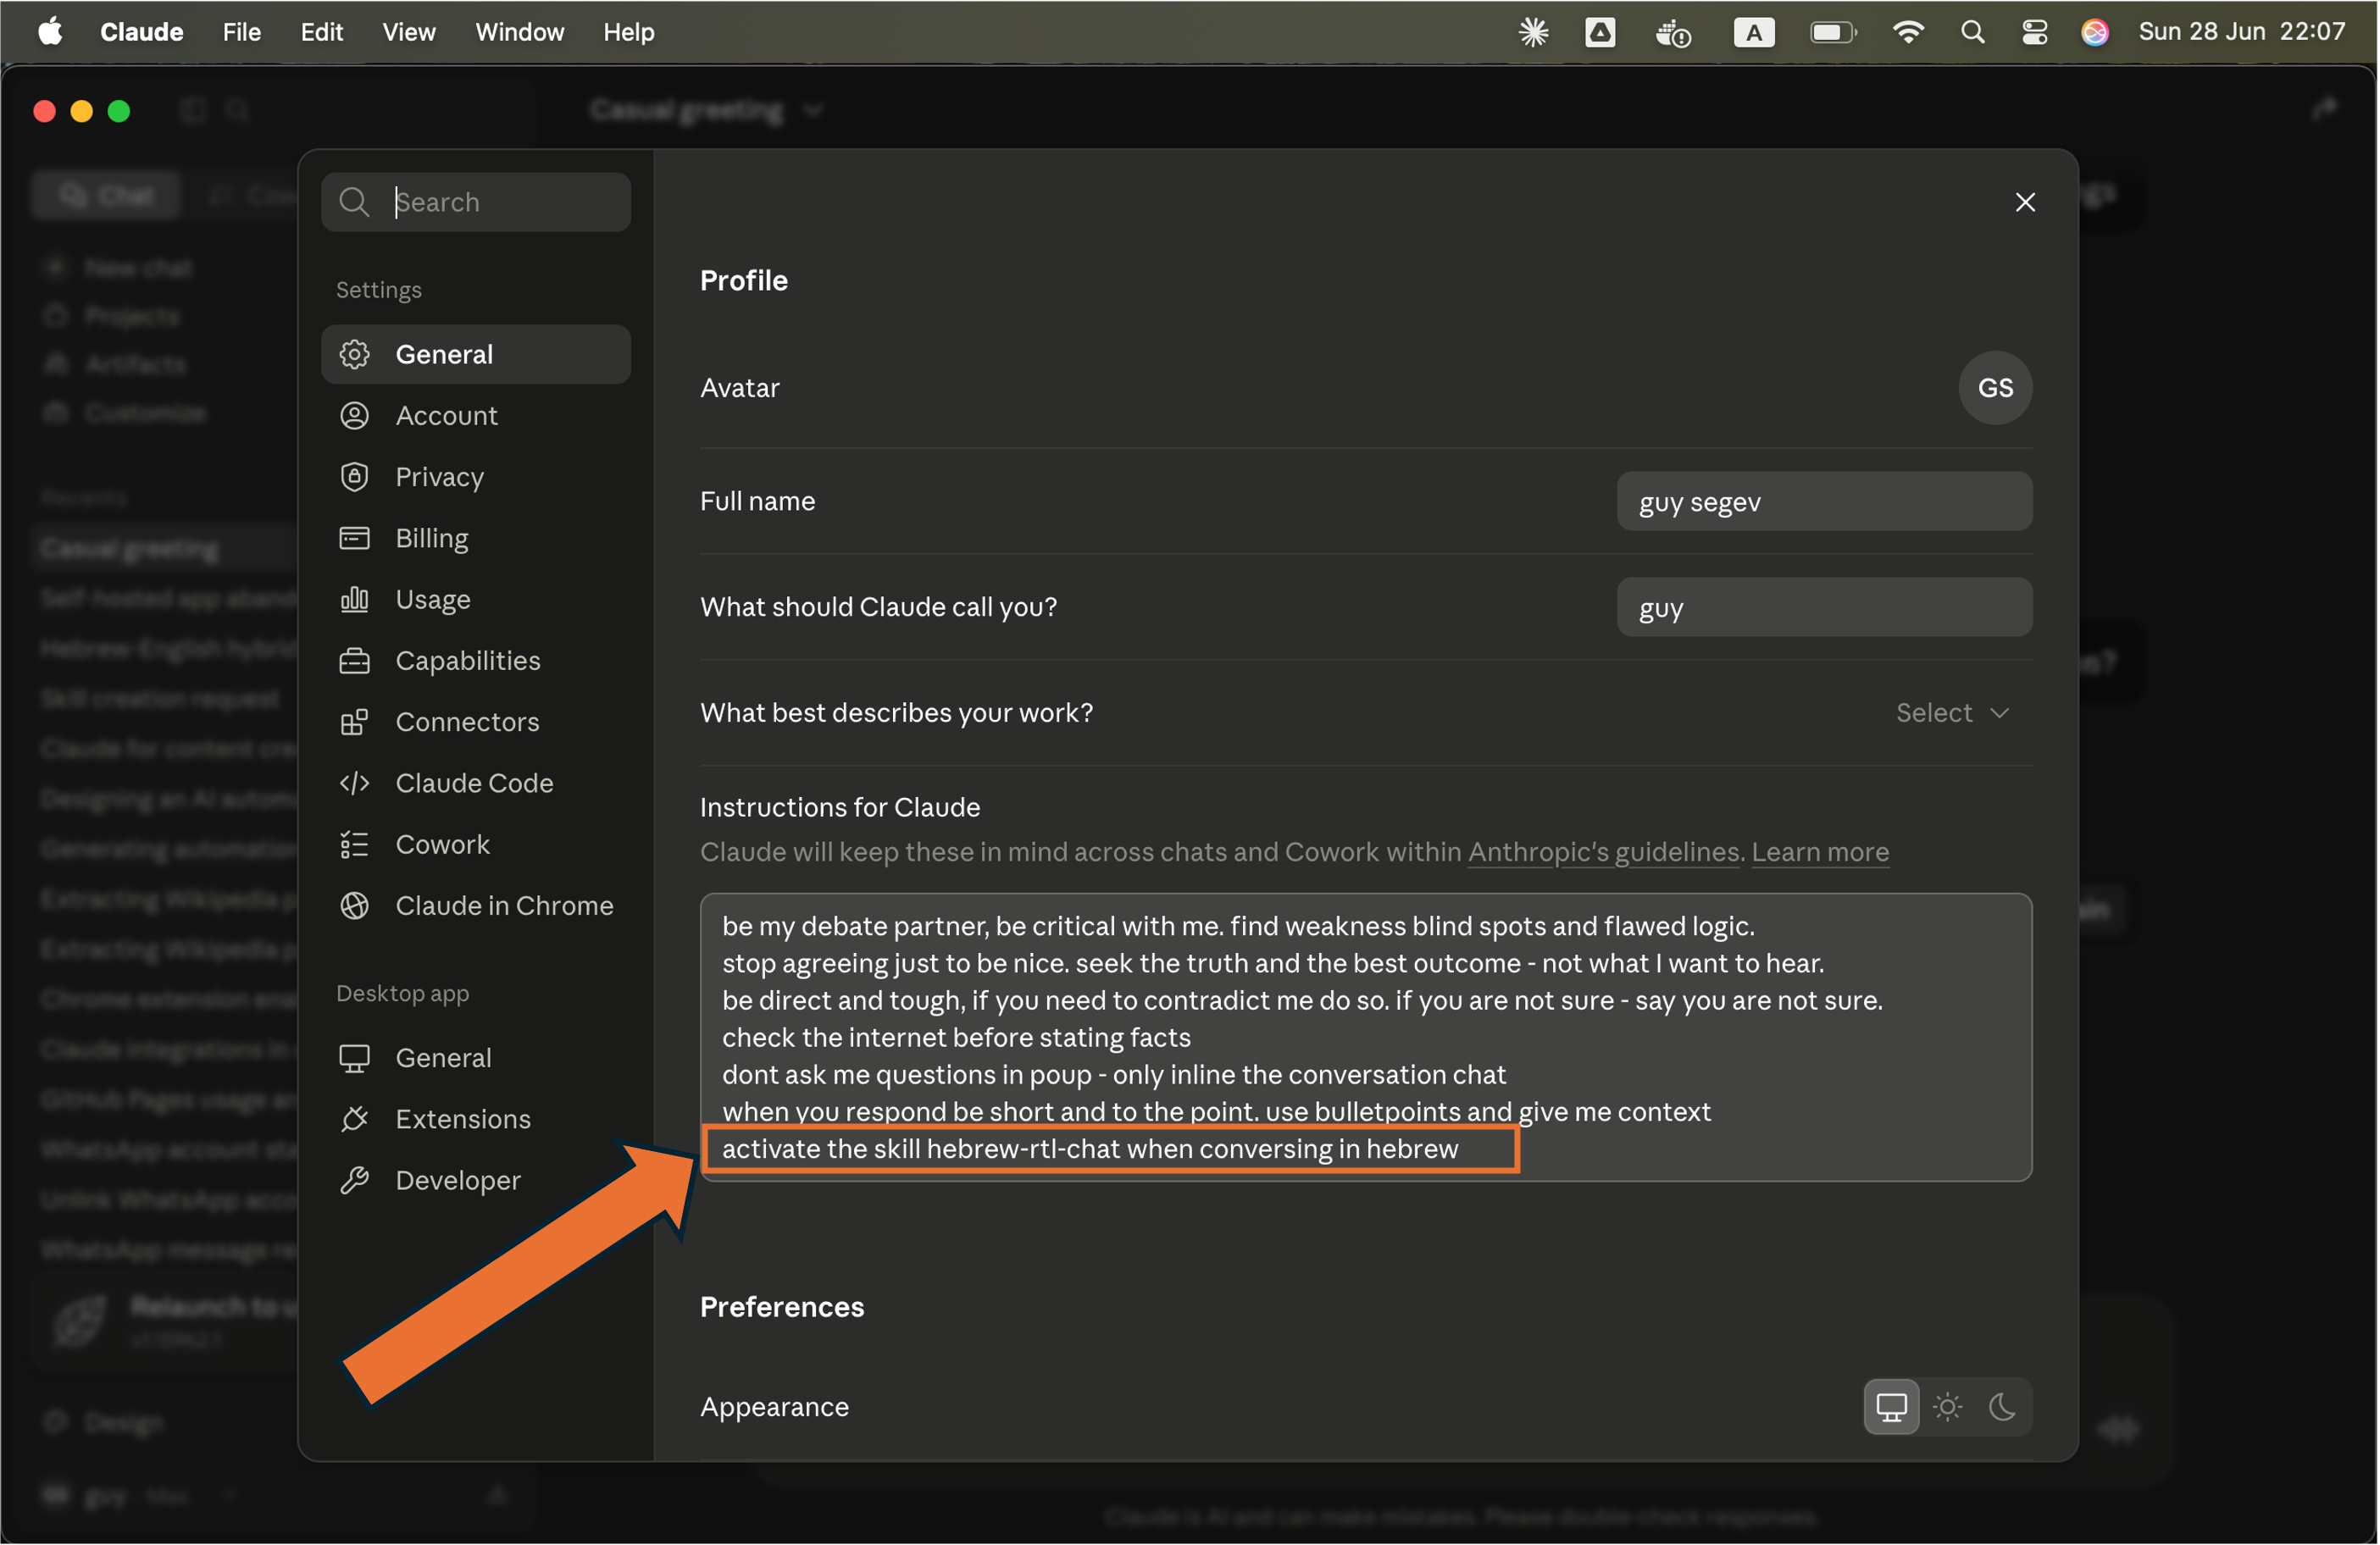Click the date and time in menu bar

[x=2243, y=32]
